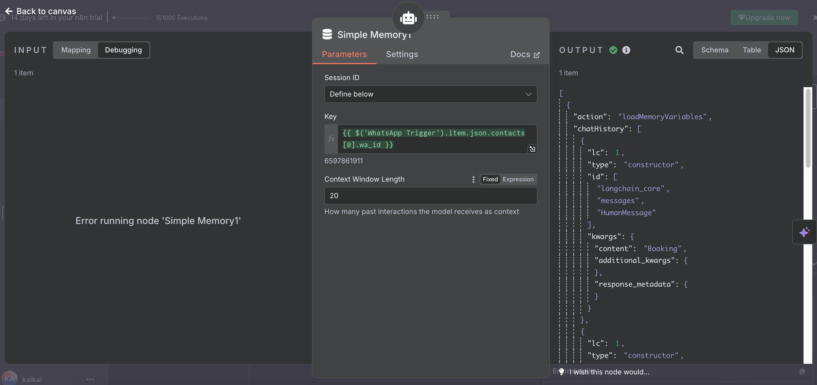Open the AI assistant sparkle button
Image resolution: width=817 pixels, height=385 pixels.
[804, 232]
